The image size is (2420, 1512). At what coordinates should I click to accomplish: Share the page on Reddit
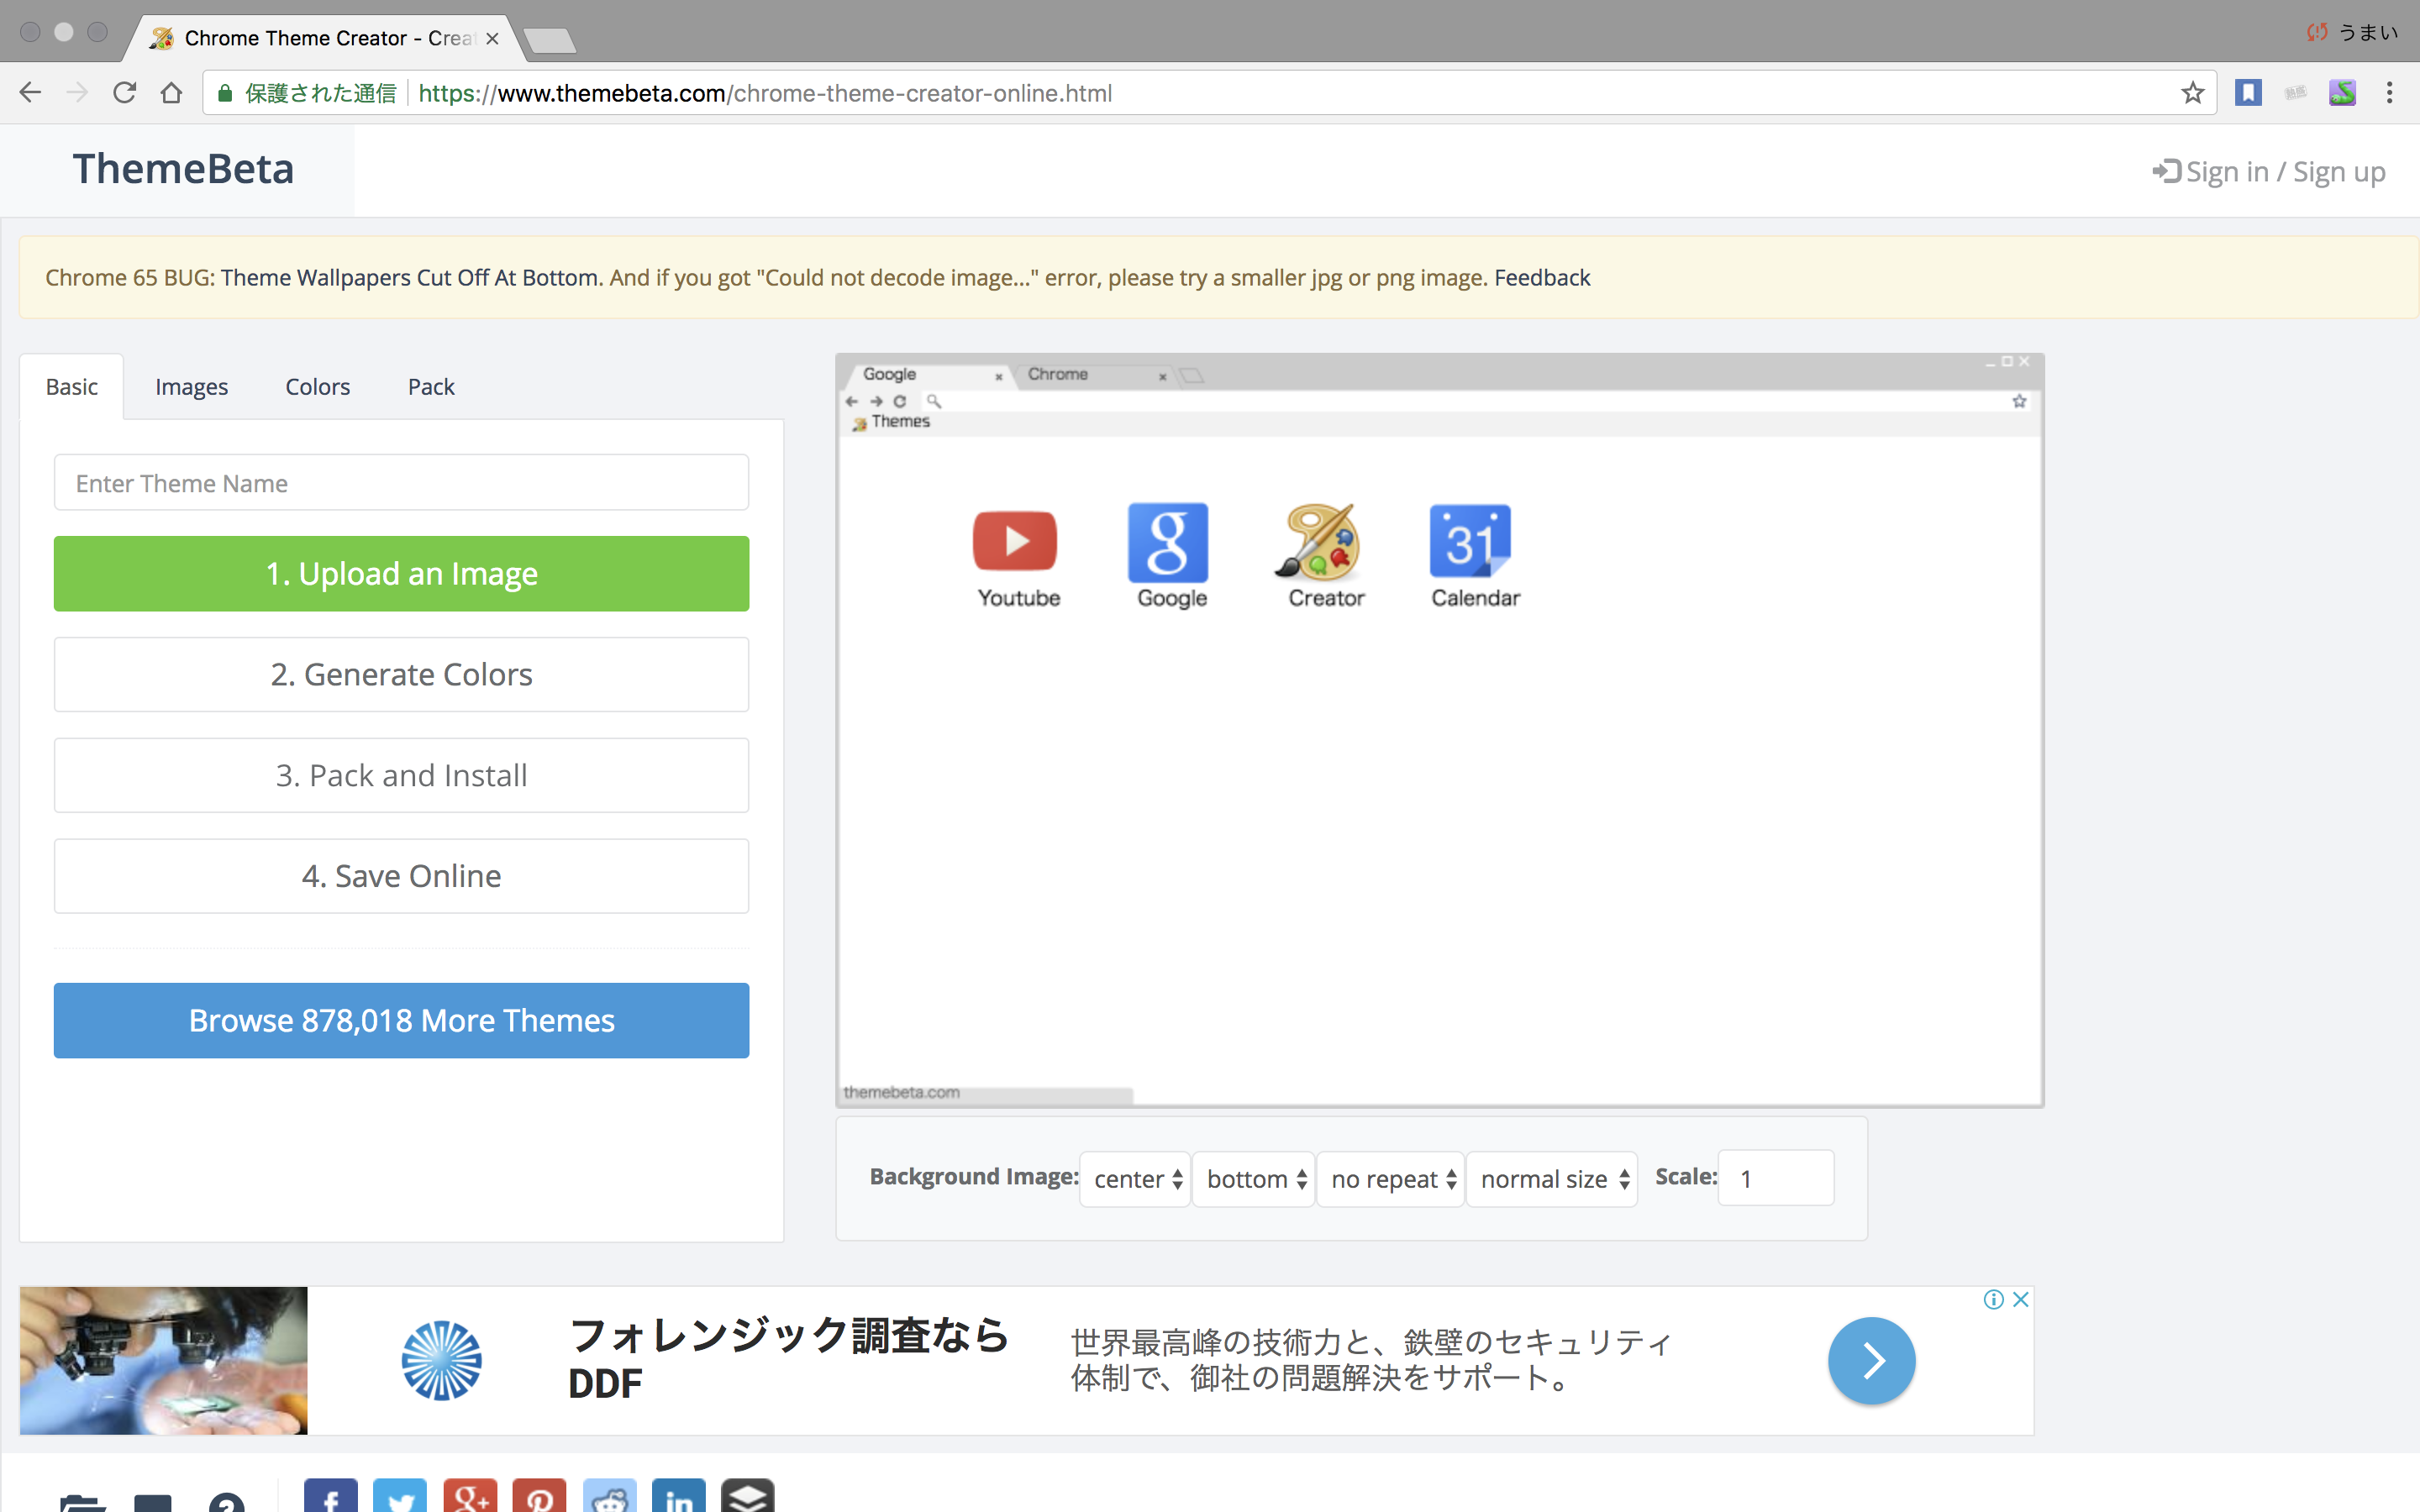[x=611, y=1497]
